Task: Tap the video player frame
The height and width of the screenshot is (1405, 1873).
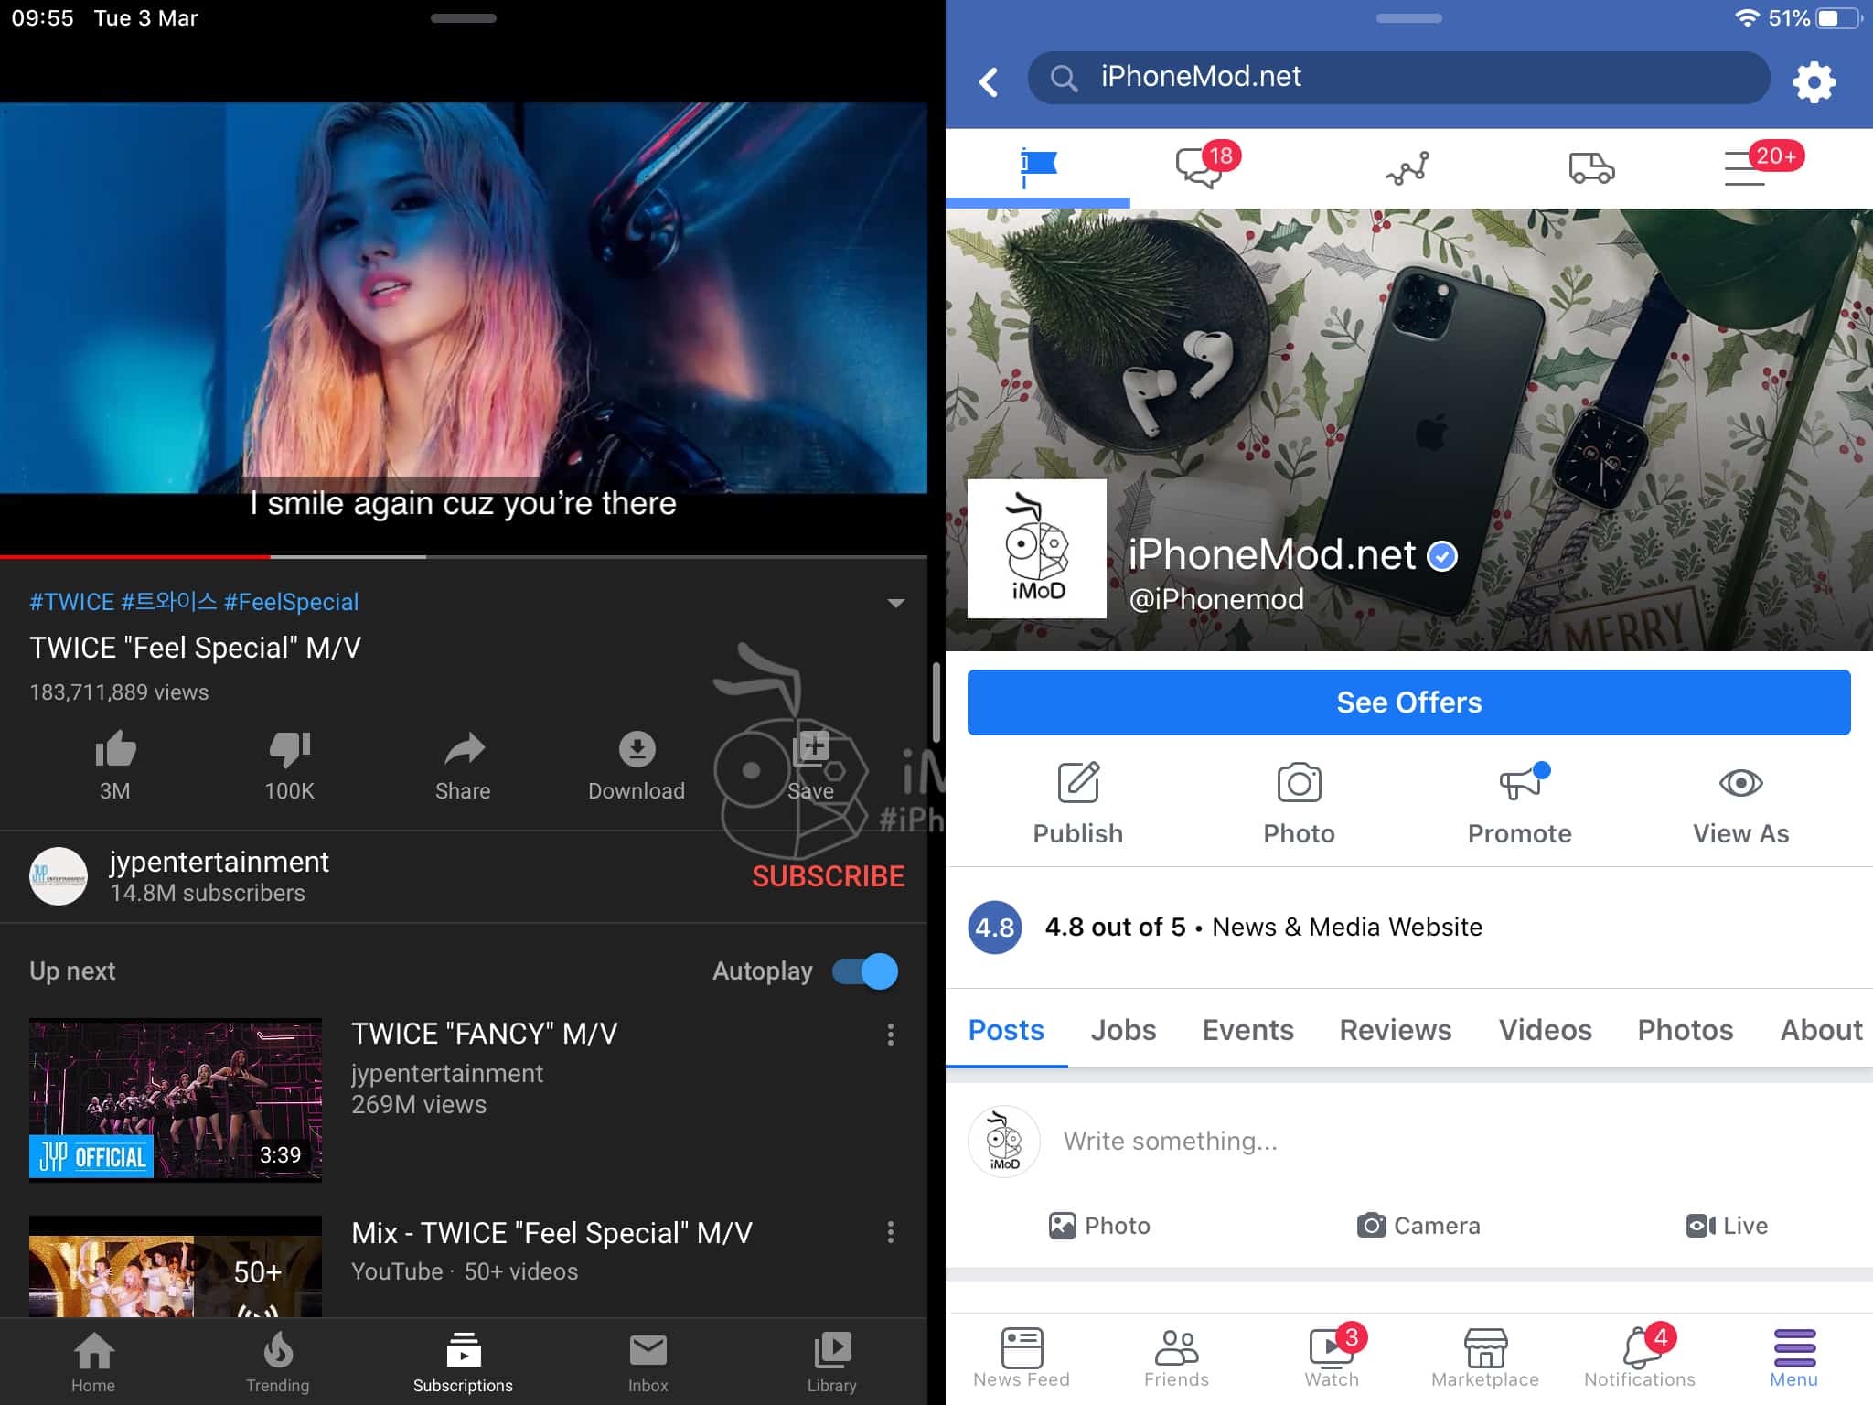Action: [x=464, y=297]
